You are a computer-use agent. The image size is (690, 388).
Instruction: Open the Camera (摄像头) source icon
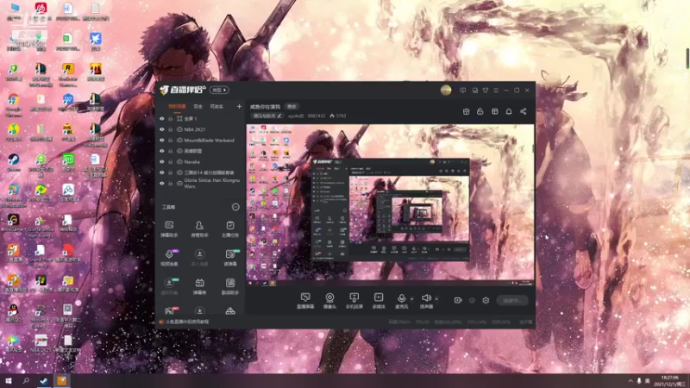[x=329, y=300]
